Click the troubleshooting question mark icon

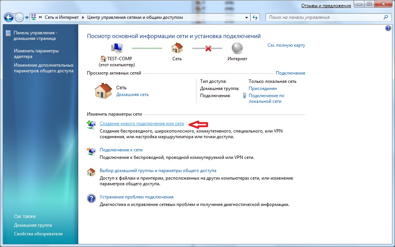click(91, 198)
